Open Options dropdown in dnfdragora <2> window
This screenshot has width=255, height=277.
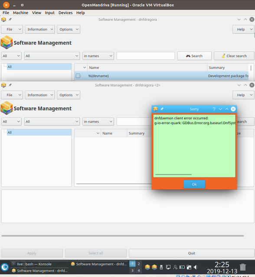(69, 95)
